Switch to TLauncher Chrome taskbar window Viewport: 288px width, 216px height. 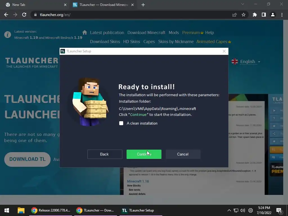[x=96, y=210]
